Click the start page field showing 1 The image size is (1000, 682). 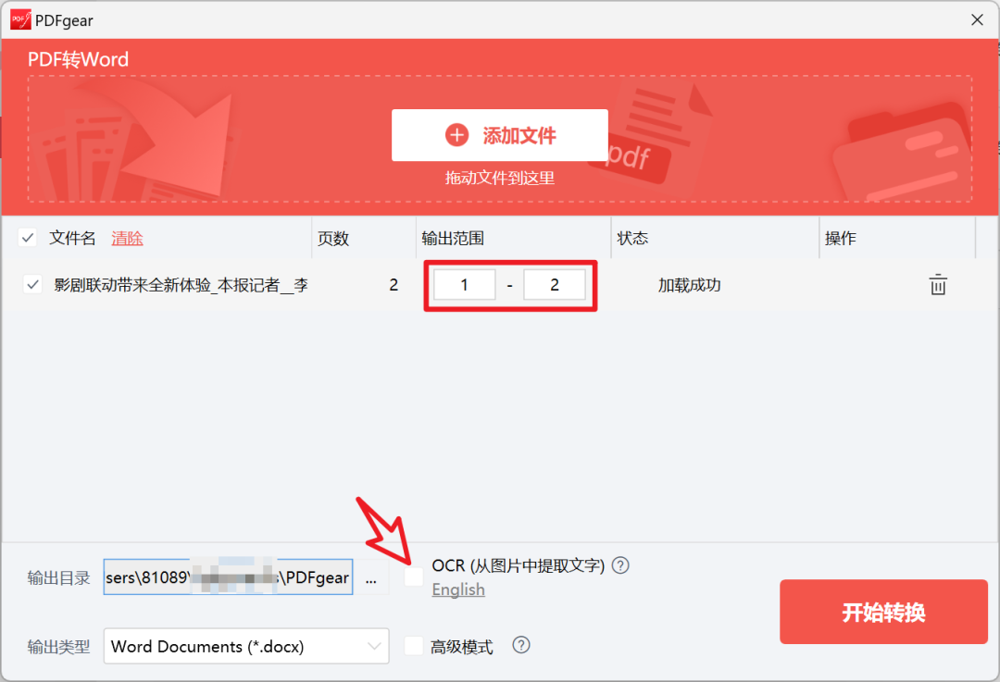click(x=464, y=285)
